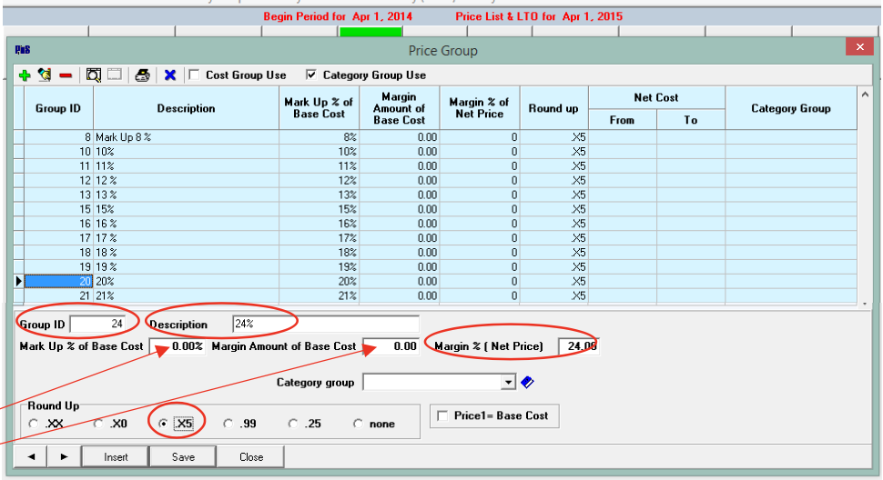Click the Description input field
Image resolution: width=883 pixels, height=480 pixels.
(326, 324)
